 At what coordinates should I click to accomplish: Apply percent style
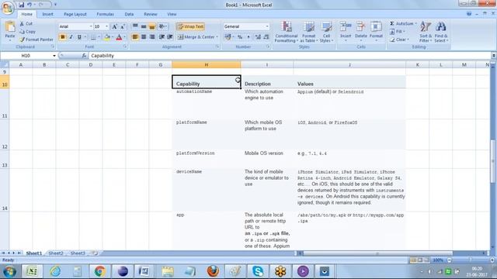coord(240,37)
